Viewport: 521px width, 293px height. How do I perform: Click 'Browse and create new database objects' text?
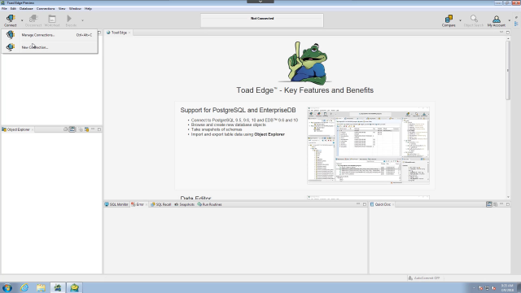pyautogui.click(x=229, y=125)
